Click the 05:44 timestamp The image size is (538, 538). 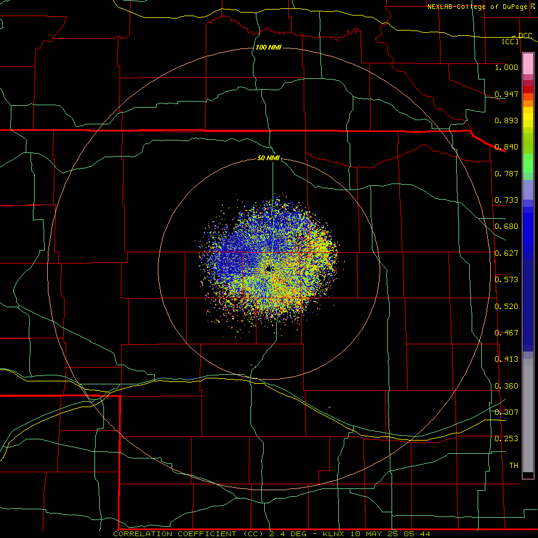pos(417,534)
